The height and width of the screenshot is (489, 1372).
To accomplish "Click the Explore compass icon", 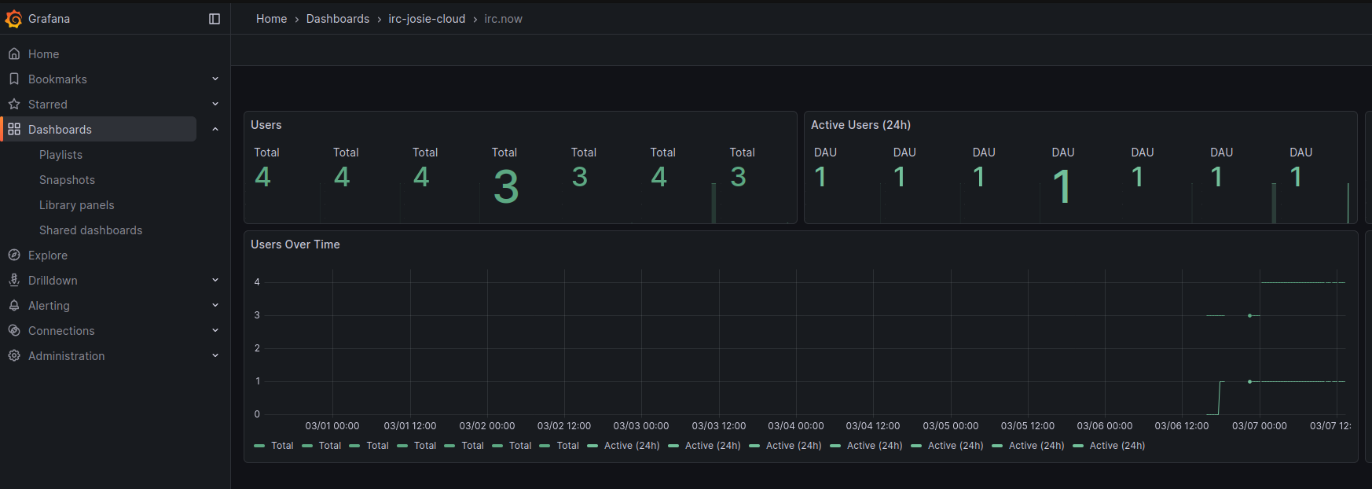I will coord(14,256).
